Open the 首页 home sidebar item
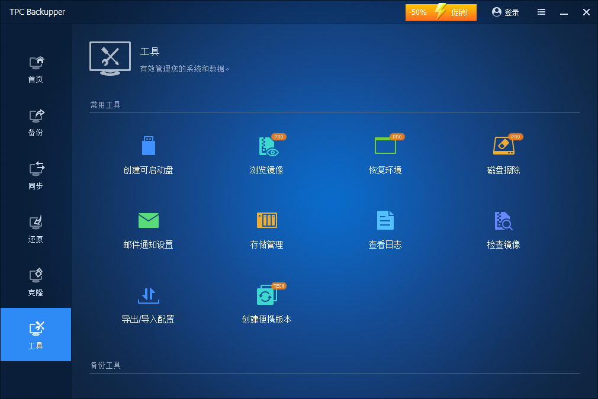This screenshot has width=598, height=399. click(x=36, y=69)
